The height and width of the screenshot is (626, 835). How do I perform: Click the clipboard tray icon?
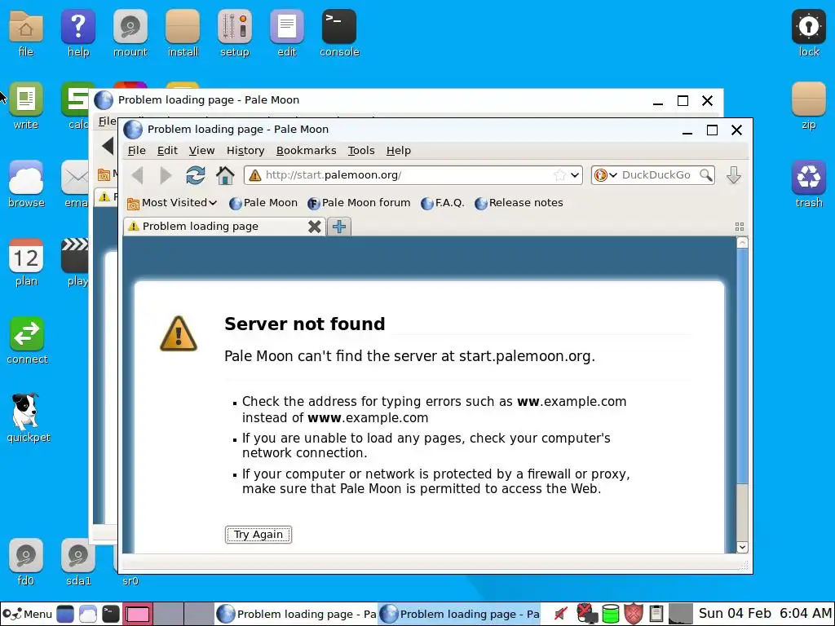point(656,614)
